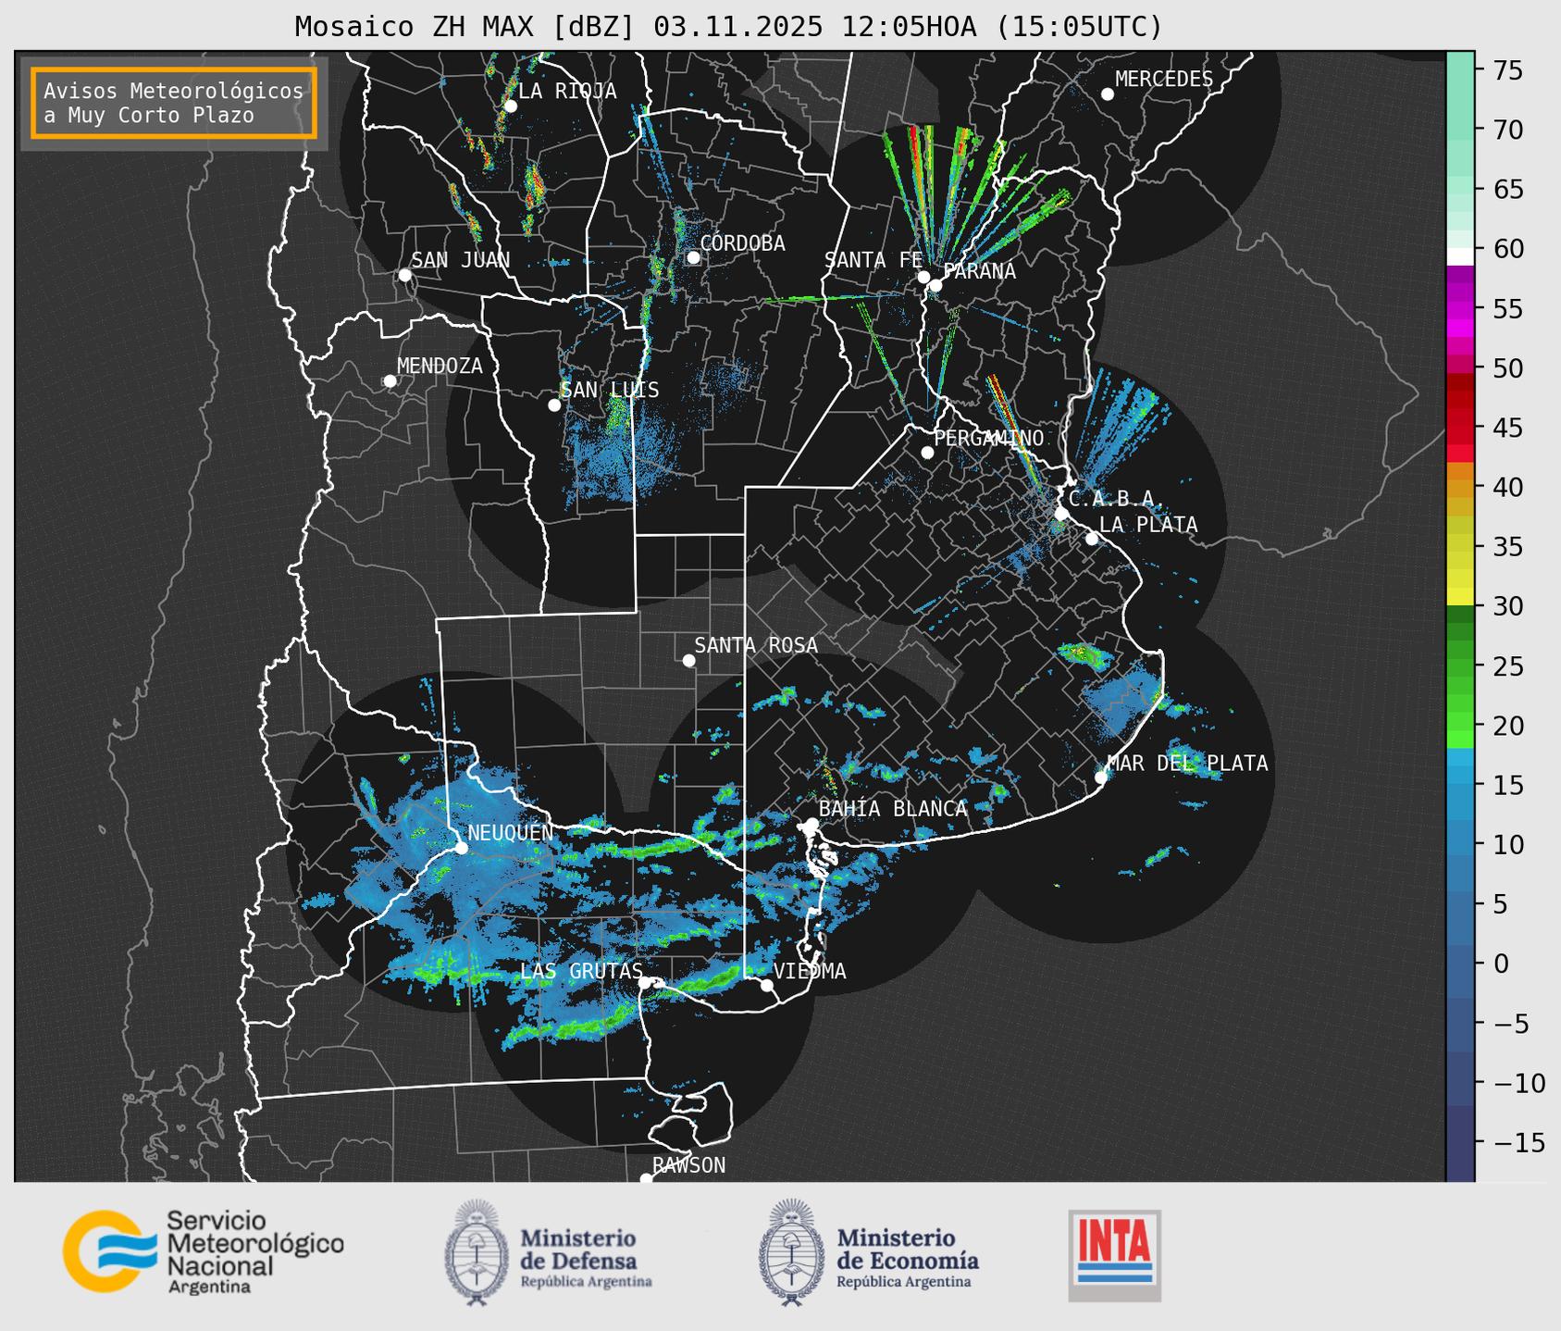Click the C.A.B.A. city marker

point(1061,514)
